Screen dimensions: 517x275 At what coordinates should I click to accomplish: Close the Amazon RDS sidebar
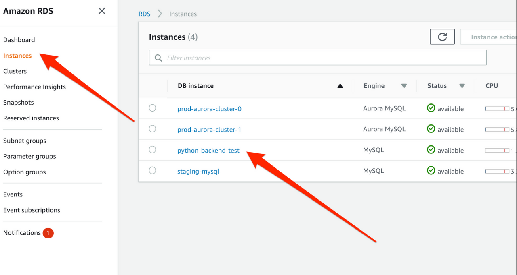[x=102, y=11]
